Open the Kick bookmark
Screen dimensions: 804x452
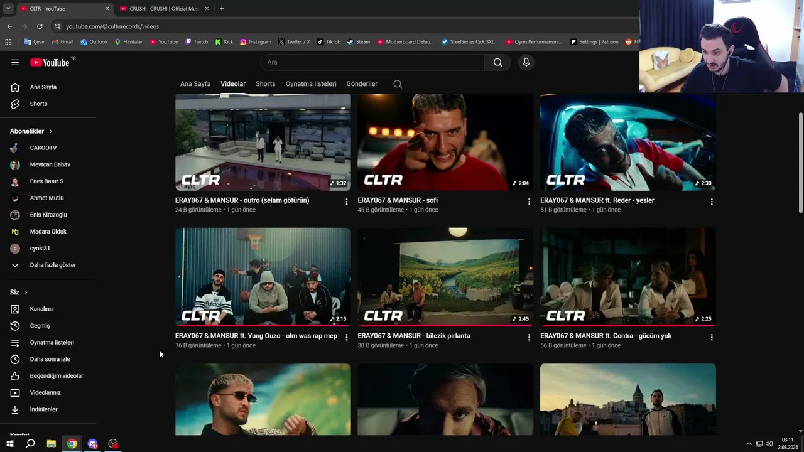(224, 42)
